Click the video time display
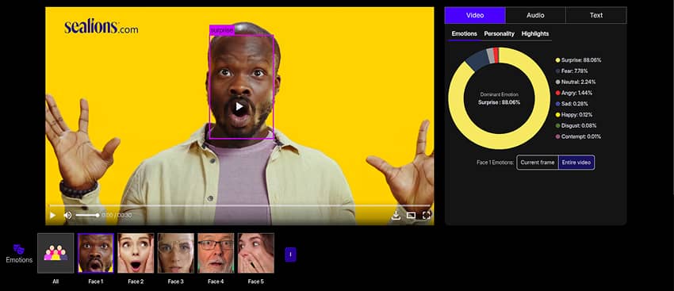The width and height of the screenshot is (674, 291). point(117,215)
